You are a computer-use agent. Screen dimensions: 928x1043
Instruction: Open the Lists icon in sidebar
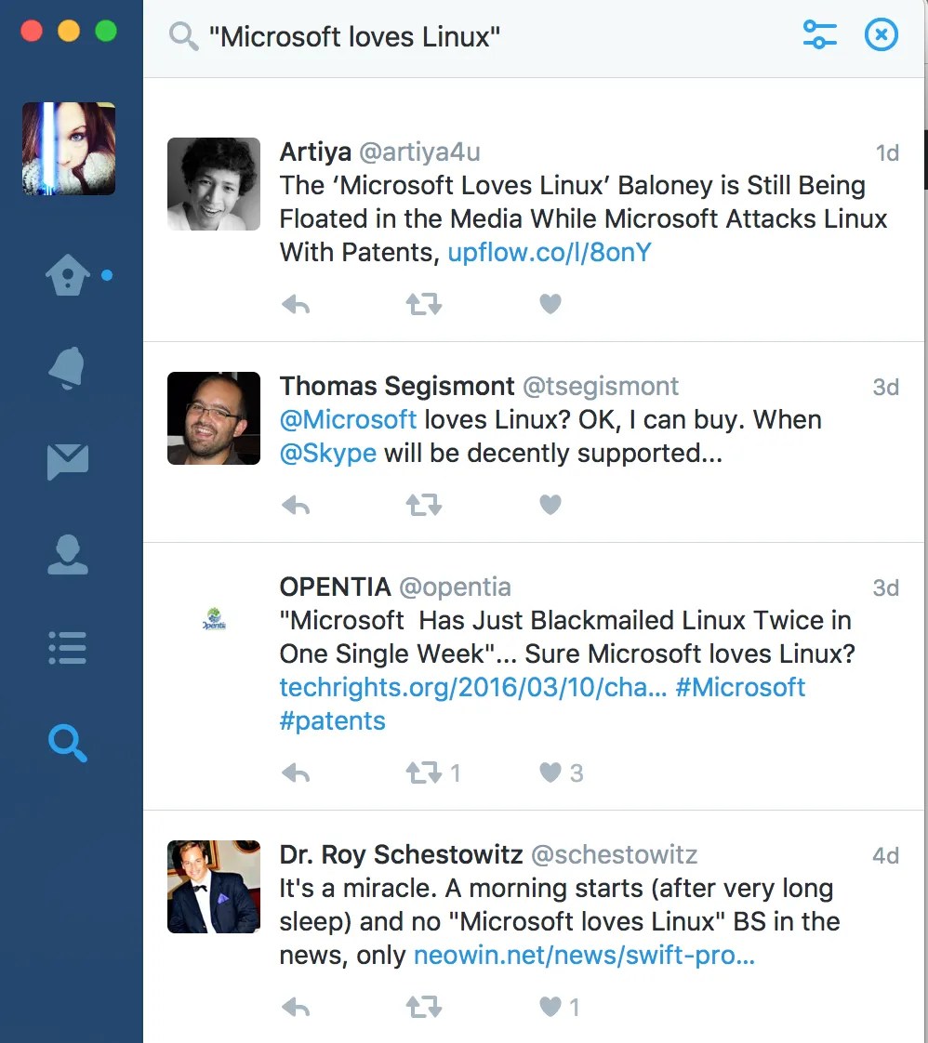68,648
